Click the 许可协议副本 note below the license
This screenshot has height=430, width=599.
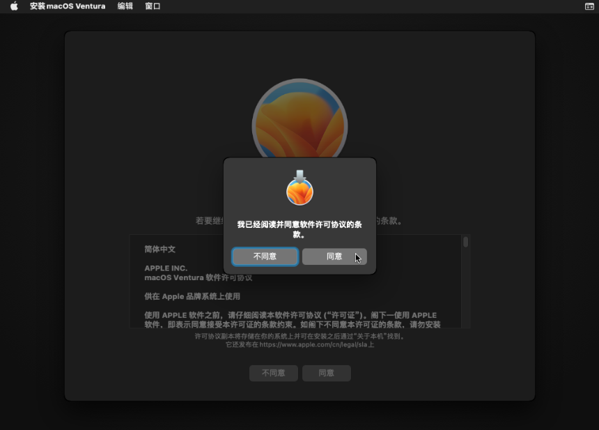click(x=299, y=336)
